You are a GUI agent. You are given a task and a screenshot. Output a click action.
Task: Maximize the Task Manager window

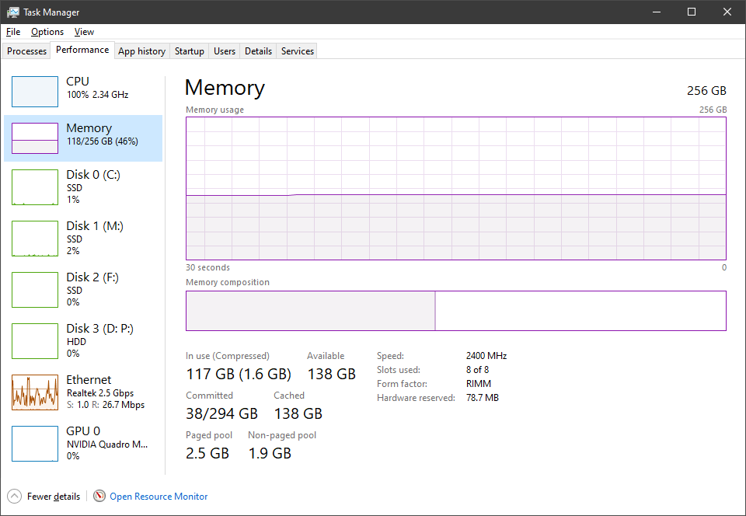(x=692, y=12)
